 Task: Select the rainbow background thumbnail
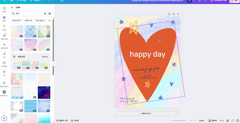[x=44, y=45]
